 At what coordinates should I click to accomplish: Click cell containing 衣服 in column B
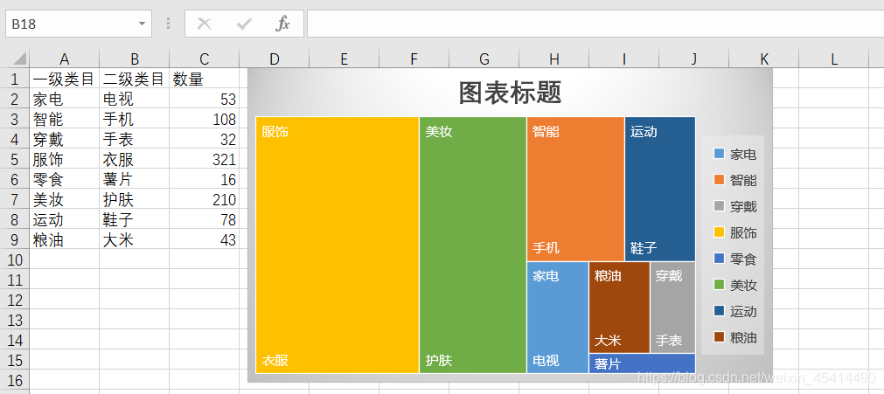(134, 160)
